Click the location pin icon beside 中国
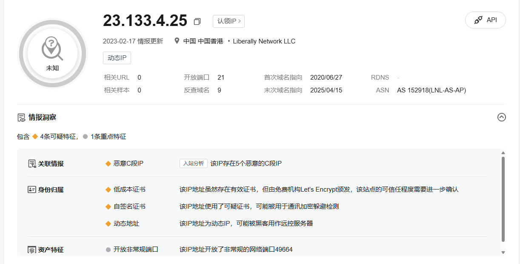This screenshot has width=520, height=264. point(177,41)
